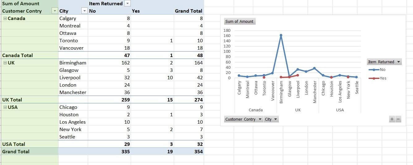Select the Manchester city cell
Viewport: 413px width, 165px height.
point(73,93)
